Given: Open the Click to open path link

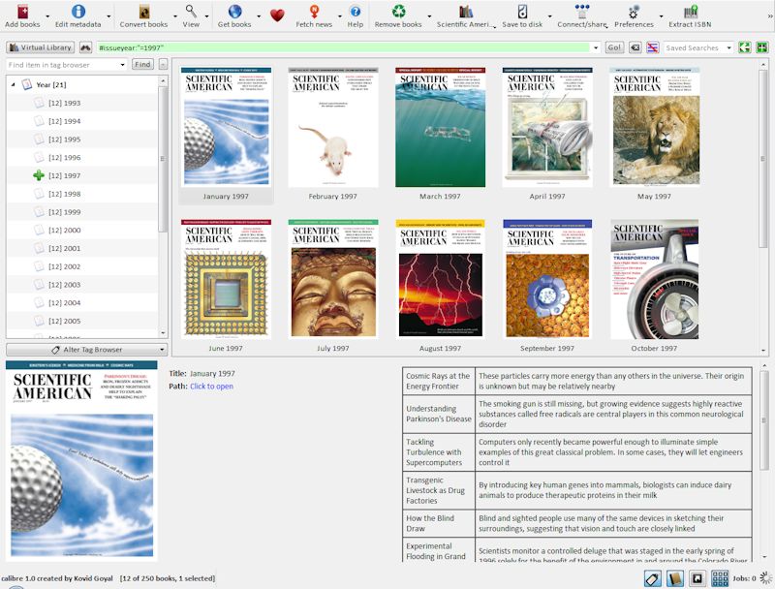Looking at the screenshot, I should pyautogui.click(x=211, y=387).
